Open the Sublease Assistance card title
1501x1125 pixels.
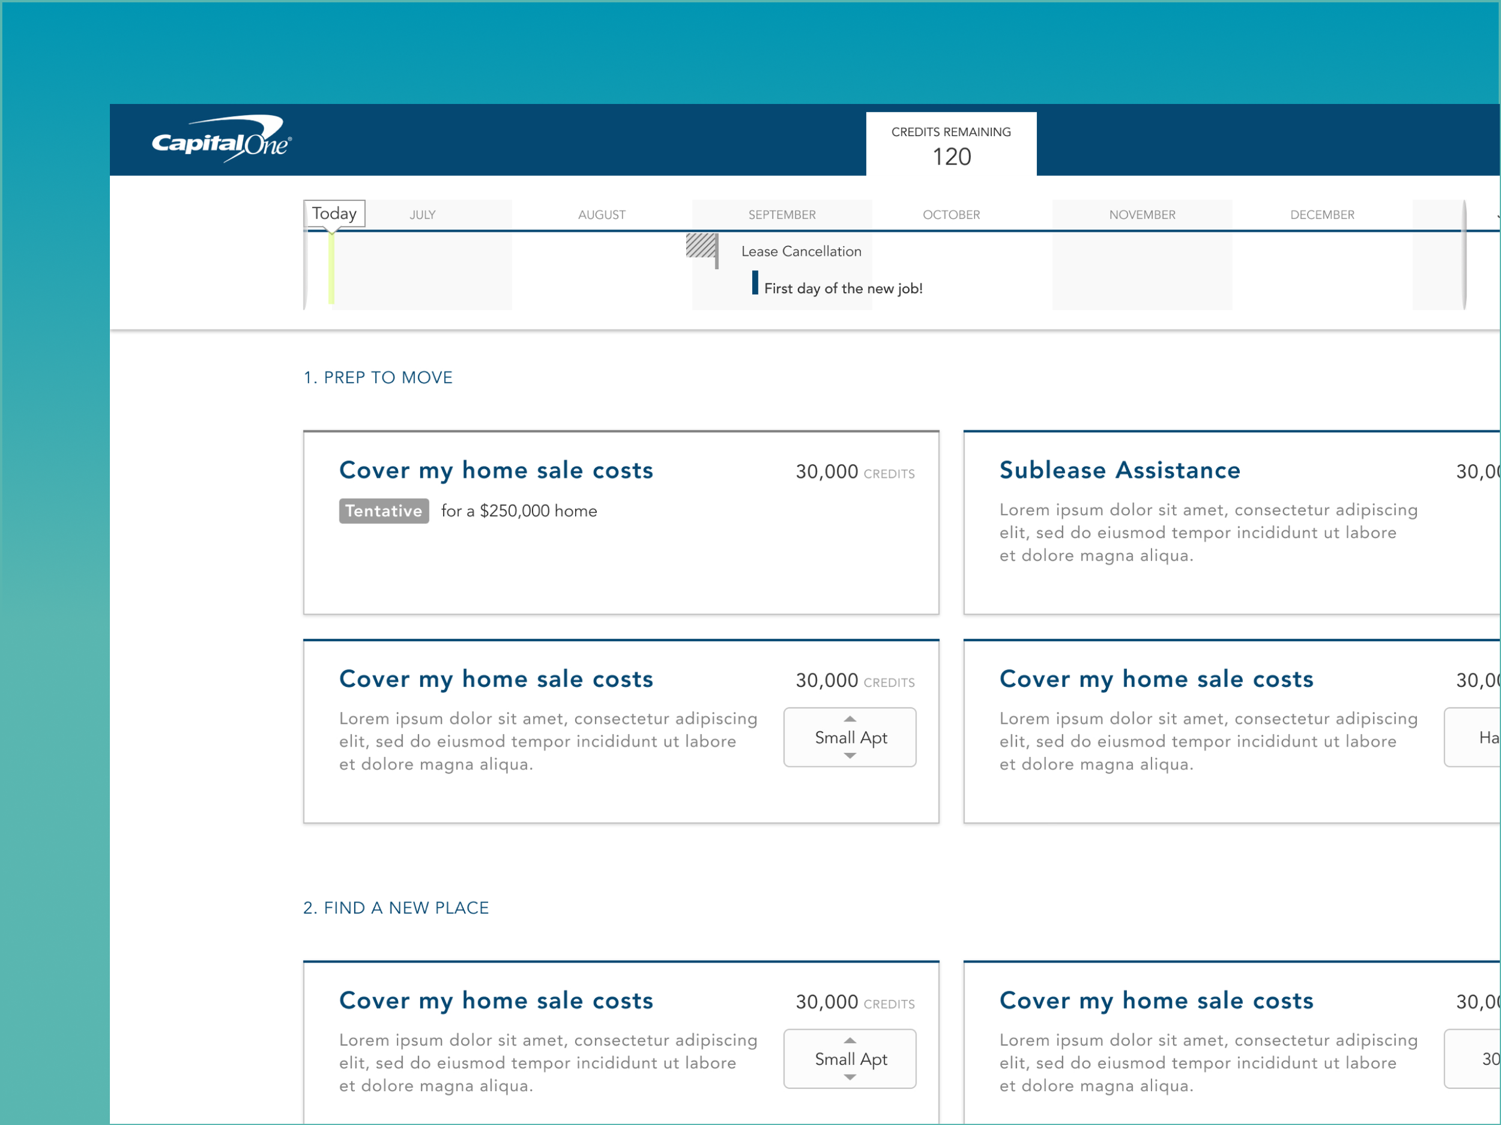click(1120, 470)
